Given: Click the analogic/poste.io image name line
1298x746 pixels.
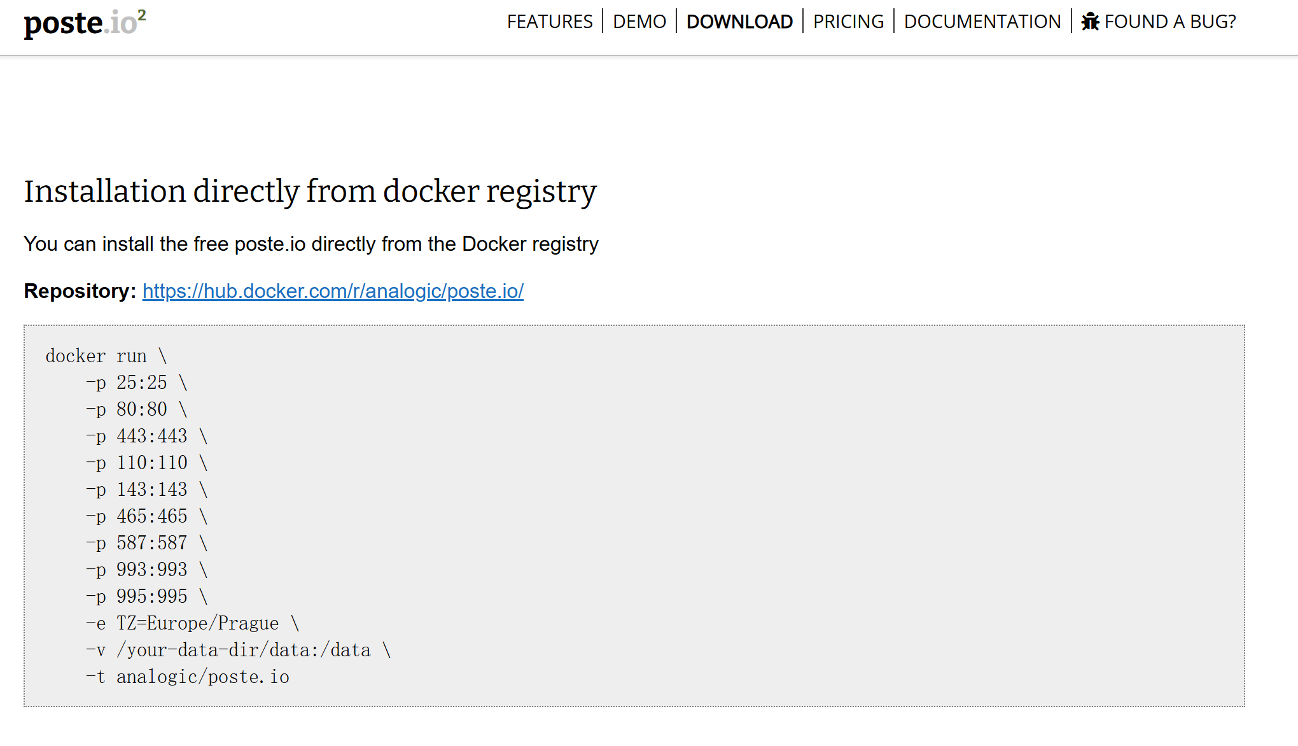Looking at the screenshot, I should [188, 677].
